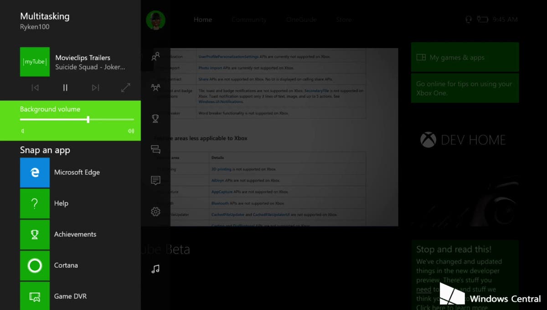Click the music note icon
This screenshot has width=547, height=310.
point(155,269)
